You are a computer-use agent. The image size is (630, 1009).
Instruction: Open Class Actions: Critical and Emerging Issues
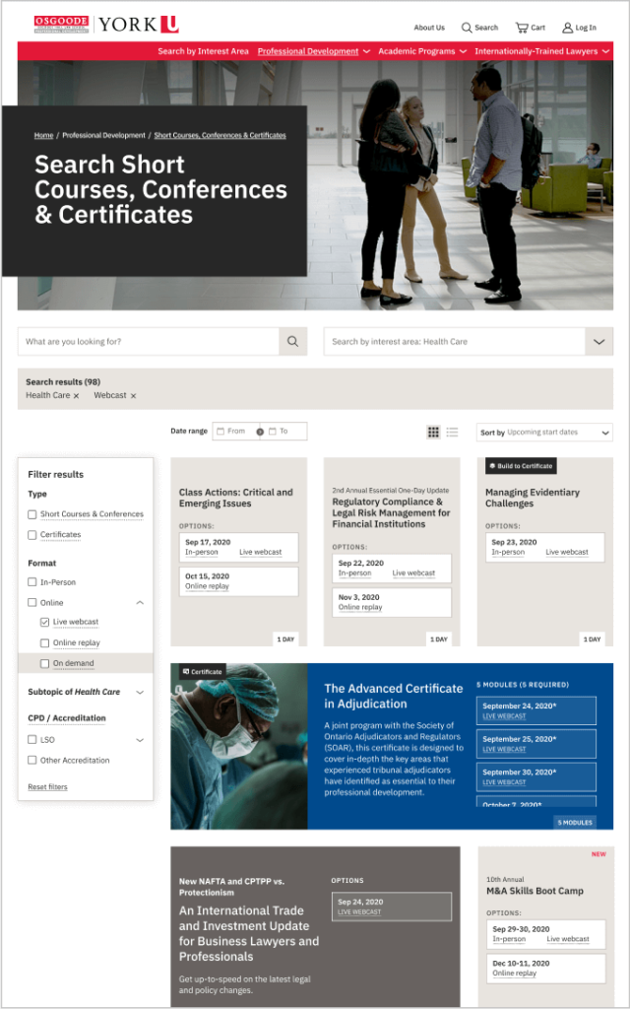click(x=235, y=498)
